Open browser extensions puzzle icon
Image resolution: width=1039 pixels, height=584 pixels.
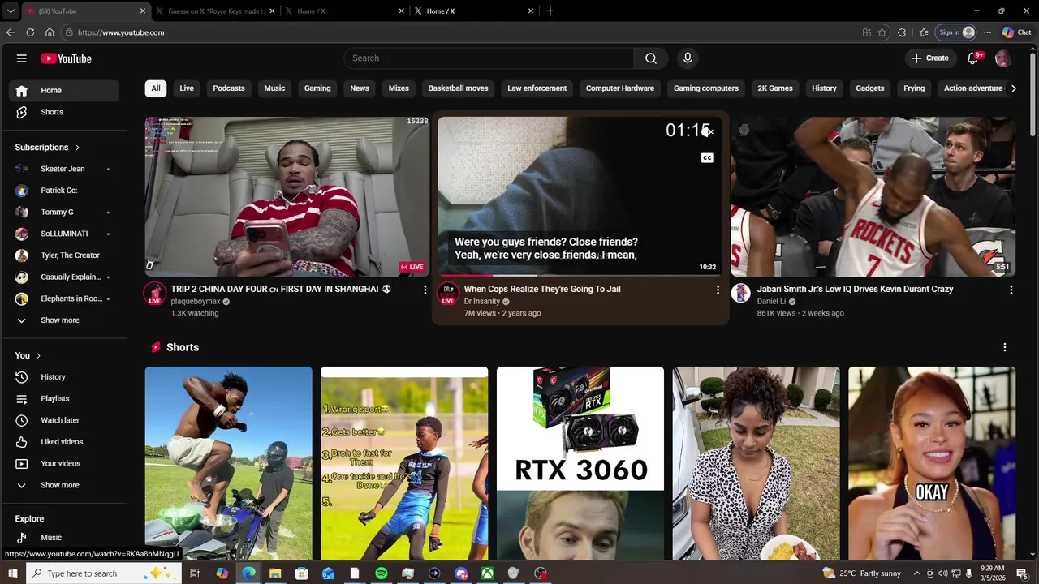coord(902,32)
